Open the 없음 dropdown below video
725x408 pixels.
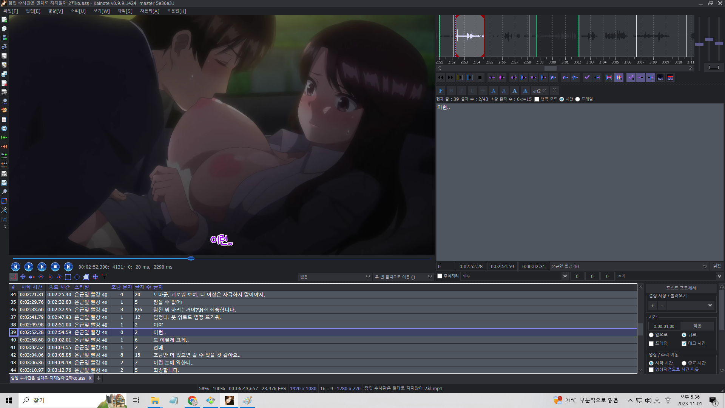[335, 277]
